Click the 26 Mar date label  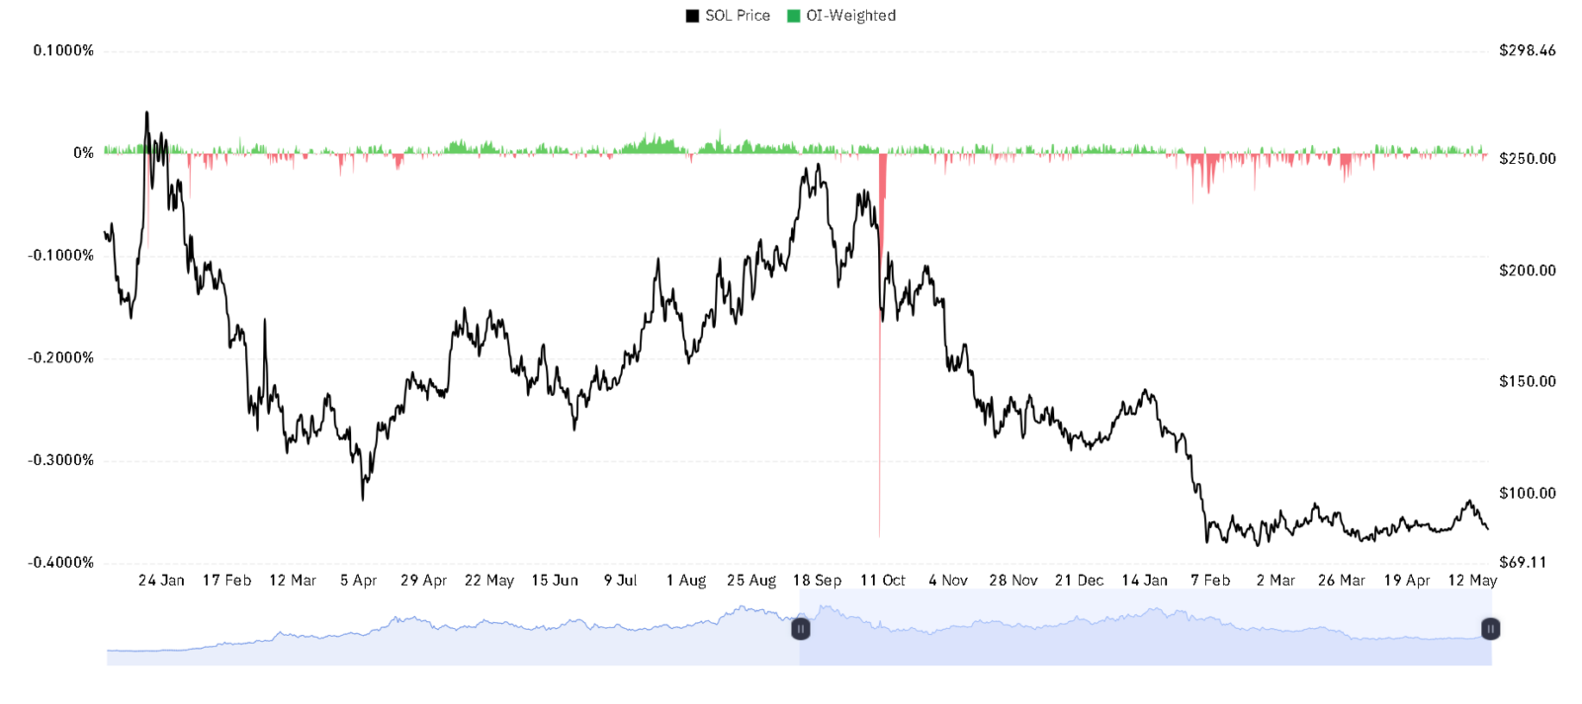point(1342,581)
